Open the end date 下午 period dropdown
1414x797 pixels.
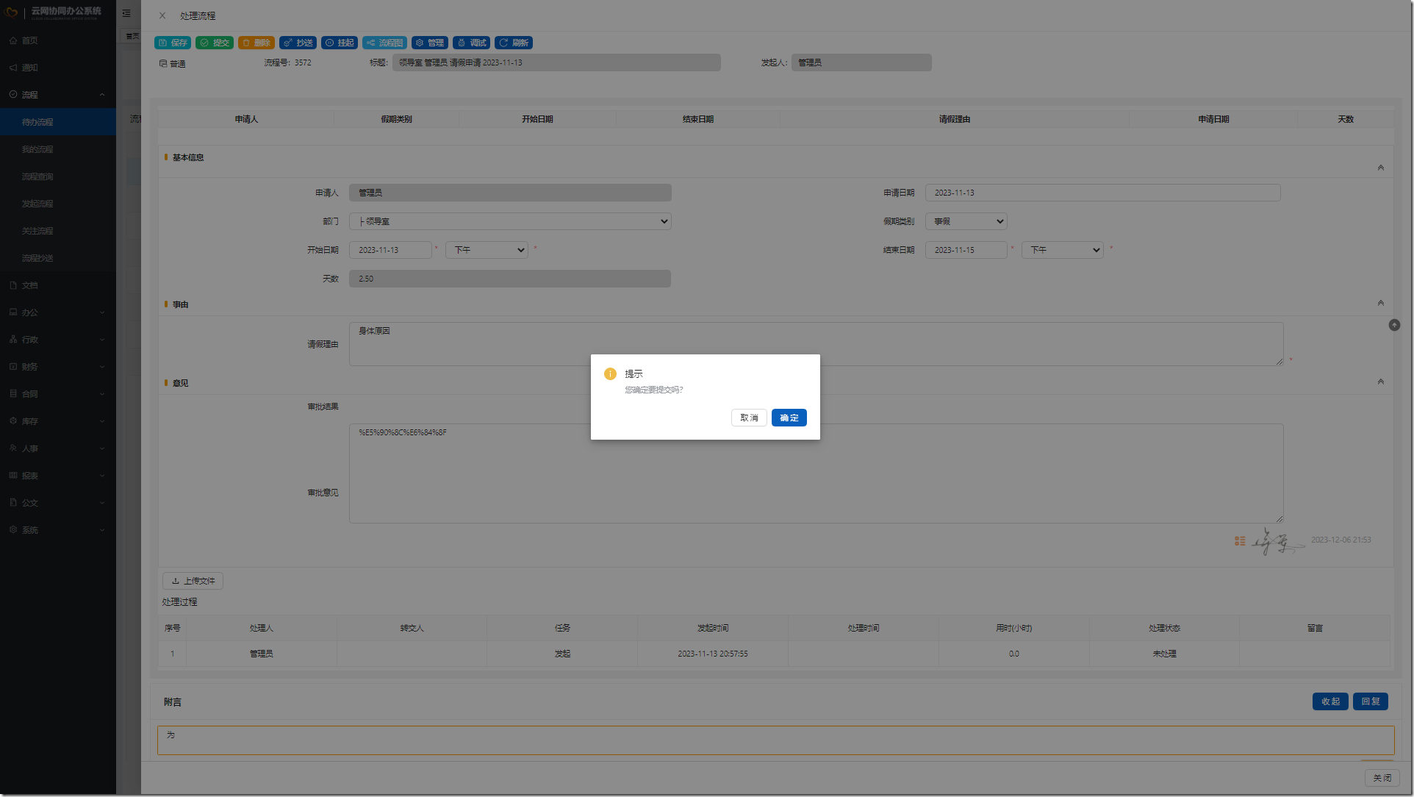click(1063, 250)
